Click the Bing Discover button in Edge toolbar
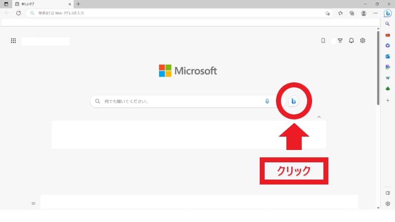Image resolution: width=395 pixels, height=222 pixels. click(x=388, y=13)
